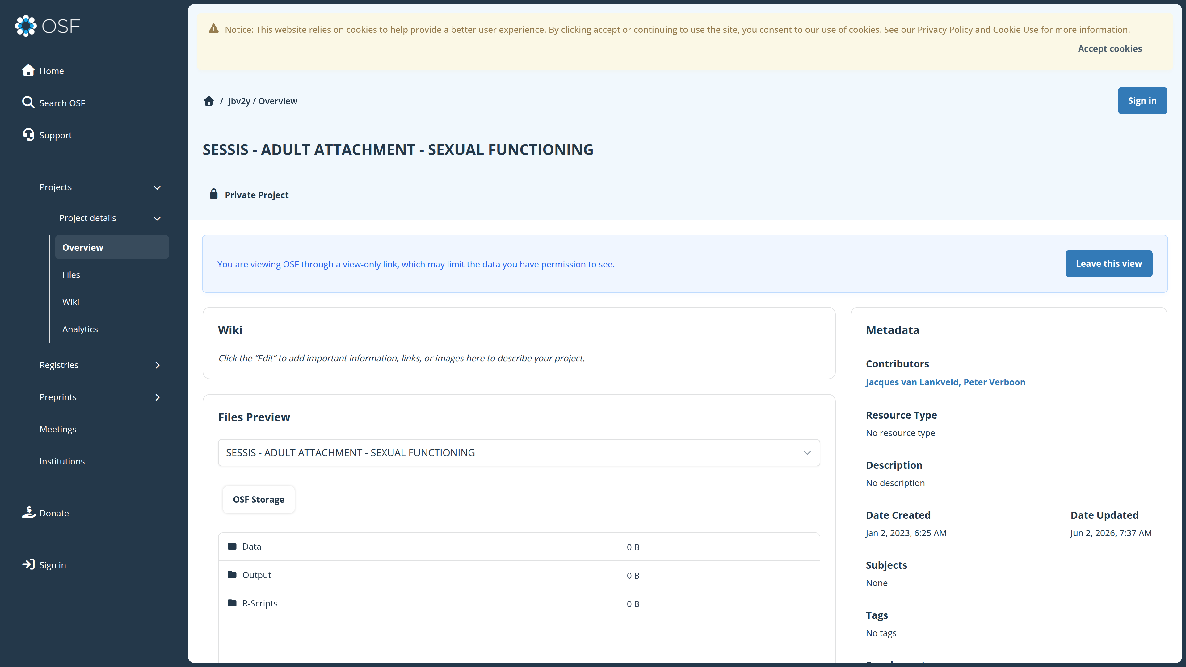
Task: Click the 'No tags' text
Action: click(881, 633)
